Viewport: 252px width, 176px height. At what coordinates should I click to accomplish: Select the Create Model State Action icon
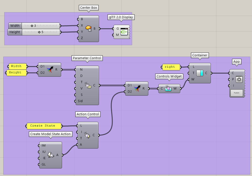(x=51, y=155)
